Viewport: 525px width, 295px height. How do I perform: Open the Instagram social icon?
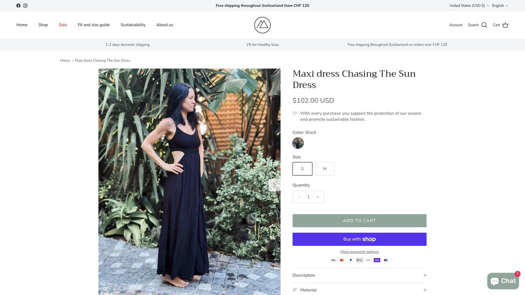click(25, 6)
